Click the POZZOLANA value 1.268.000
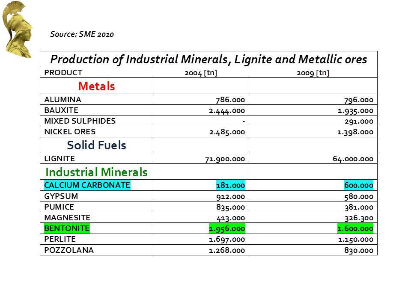Viewport: 411px width, 308px height. click(227, 250)
